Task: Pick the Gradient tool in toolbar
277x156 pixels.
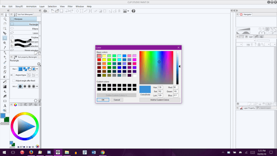Action: (x=5, y=86)
